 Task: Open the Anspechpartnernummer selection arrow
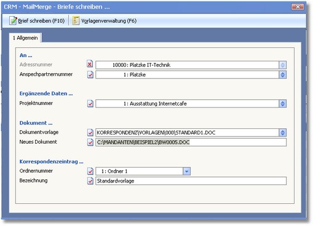click(282, 75)
